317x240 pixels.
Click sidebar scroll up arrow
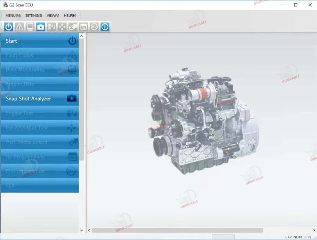click(x=82, y=36)
